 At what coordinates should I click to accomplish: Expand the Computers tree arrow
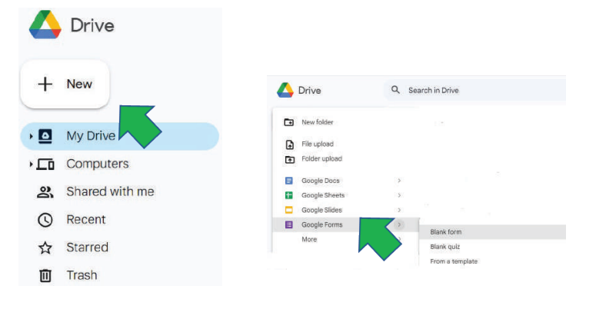tap(31, 164)
